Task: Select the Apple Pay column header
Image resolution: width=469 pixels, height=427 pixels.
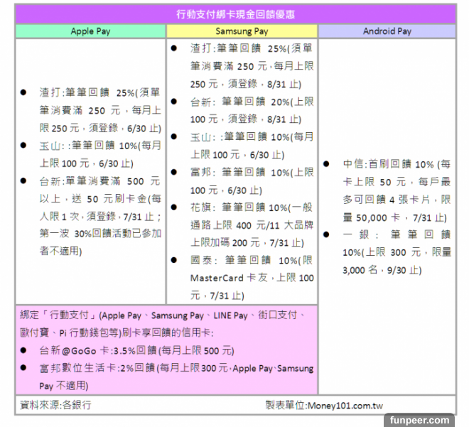Action: [x=90, y=31]
